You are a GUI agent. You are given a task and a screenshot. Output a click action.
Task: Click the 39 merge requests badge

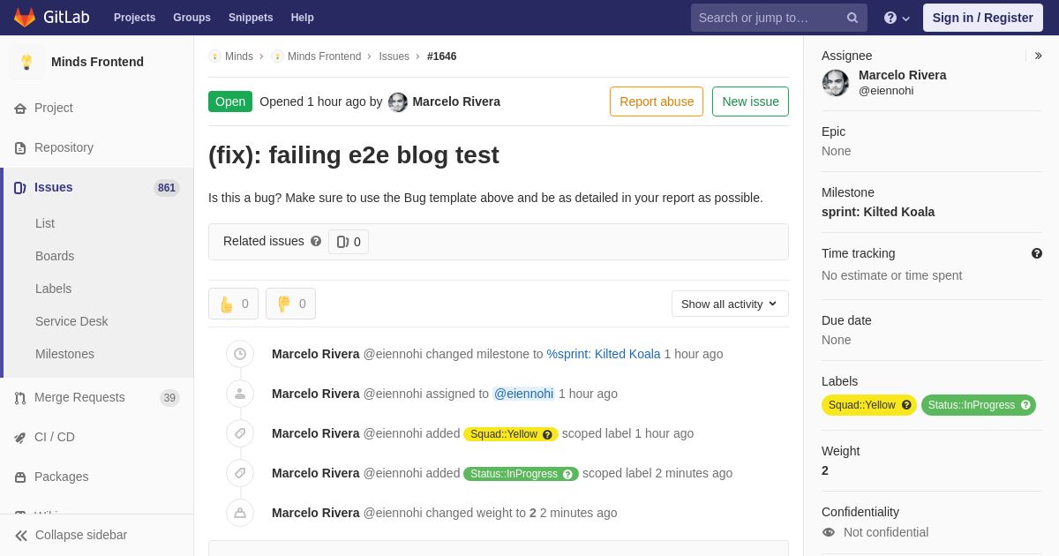coord(169,398)
